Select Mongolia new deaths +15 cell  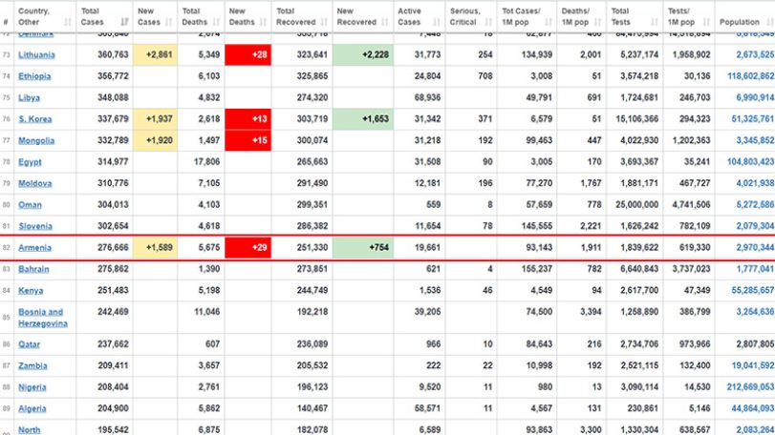tap(248, 140)
